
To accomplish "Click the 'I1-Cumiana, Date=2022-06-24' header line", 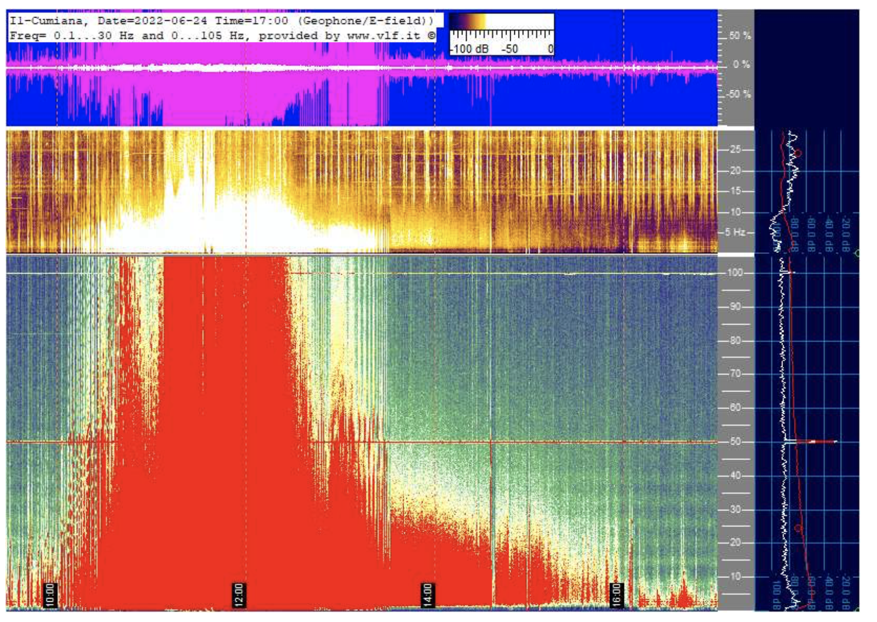I will 221,21.
